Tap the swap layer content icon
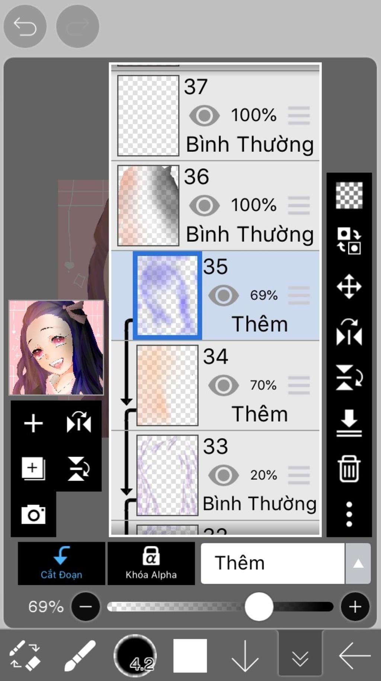The height and width of the screenshot is (681, 381). tap(349, 241)
